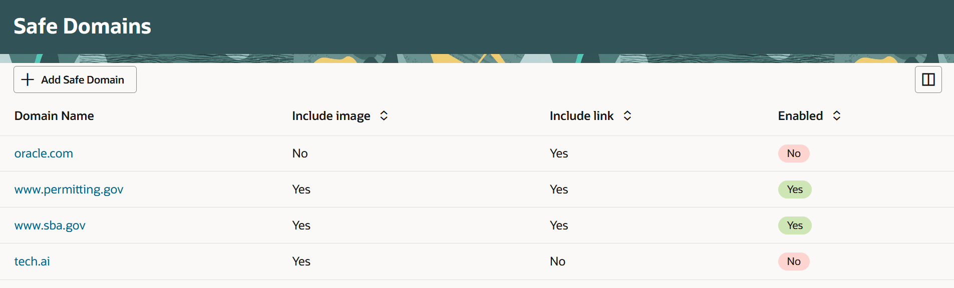954x288 pixels.
Task: Open the tech.ai domain link
Action: point(32,261)
